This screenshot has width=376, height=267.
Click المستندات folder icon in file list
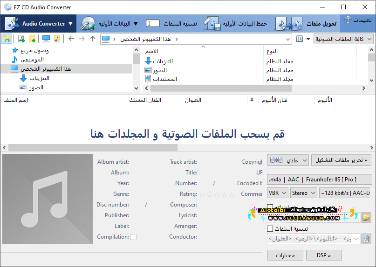(x=148, y=79)
